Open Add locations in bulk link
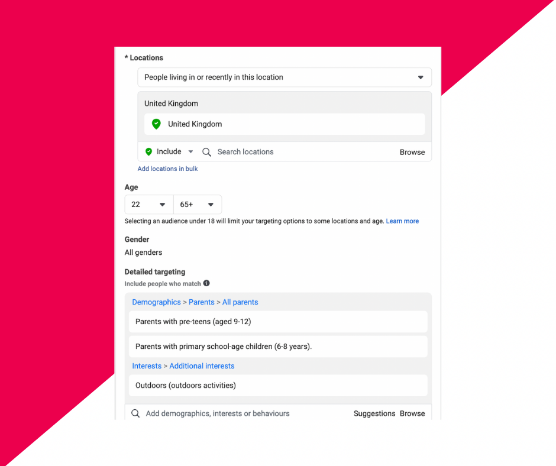 (167, 169)
